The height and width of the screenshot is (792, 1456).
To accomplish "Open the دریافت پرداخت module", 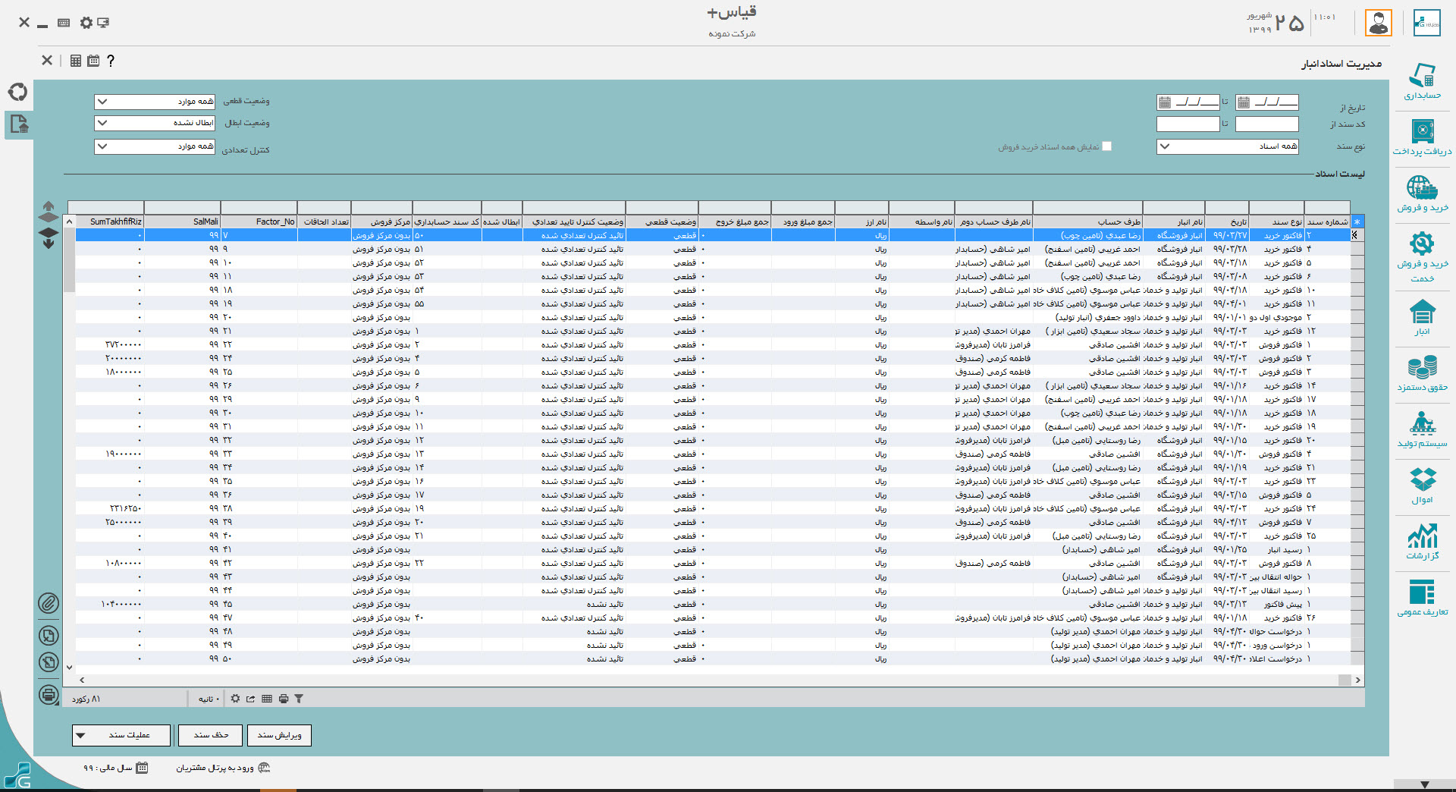I will point(1422,137).
